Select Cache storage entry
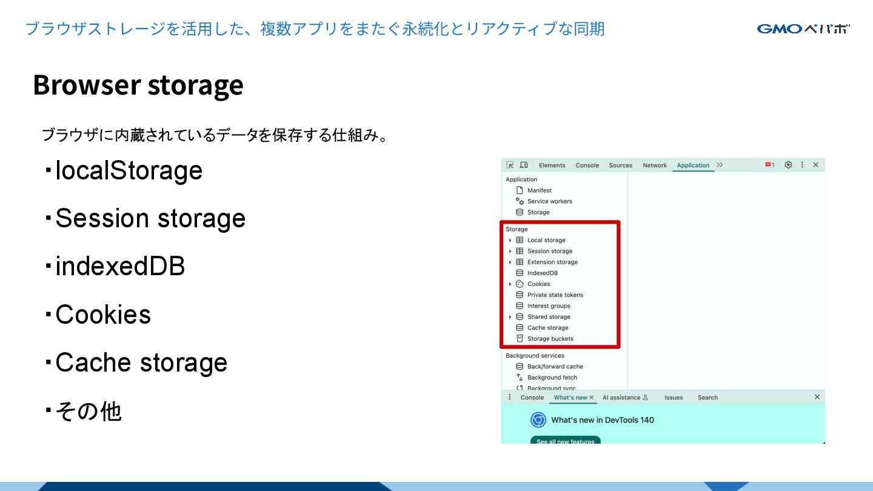The width and height of the screenshot is (873, 491). (x=548, y=327)
